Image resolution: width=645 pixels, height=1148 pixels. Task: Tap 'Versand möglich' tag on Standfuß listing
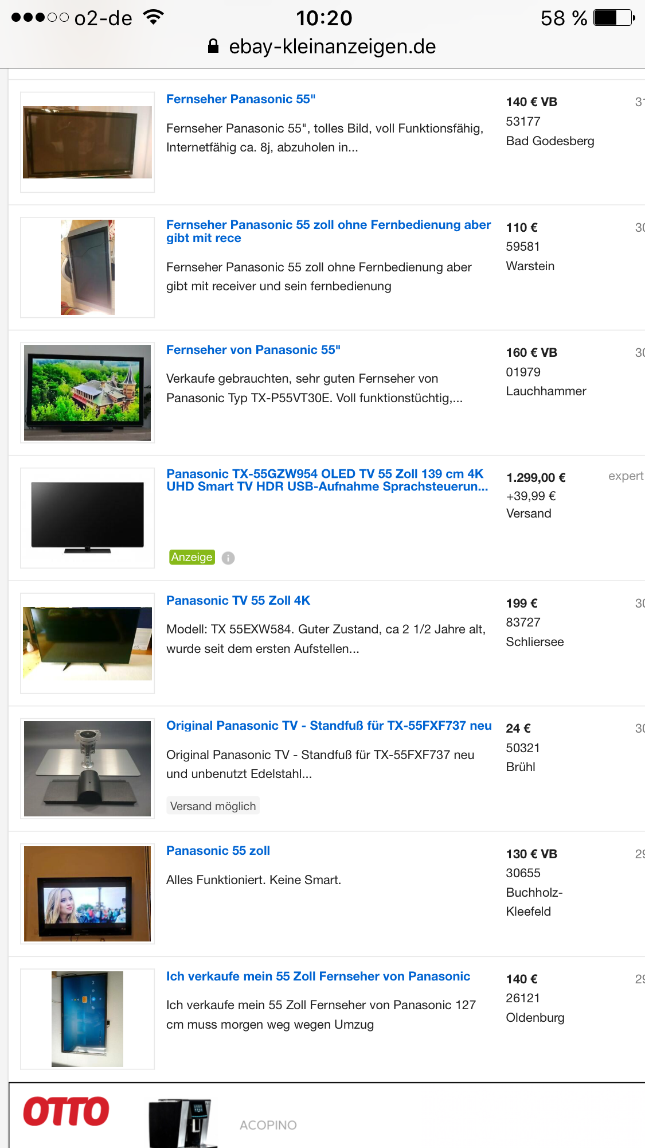tap(213, 806)
